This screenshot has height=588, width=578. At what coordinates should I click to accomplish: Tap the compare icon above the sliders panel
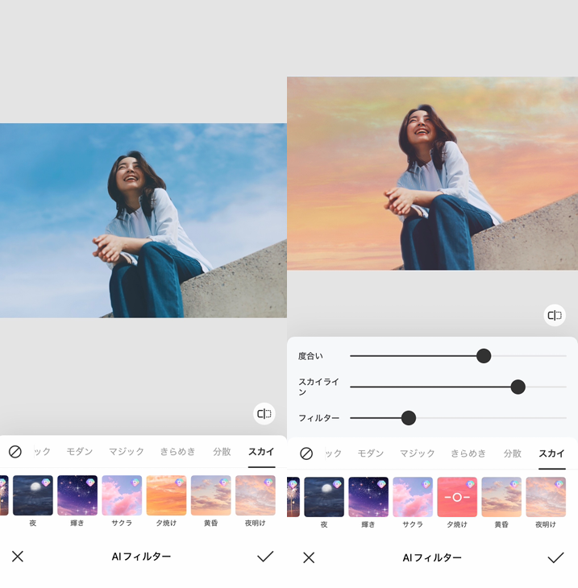click(x=555, y=316)
